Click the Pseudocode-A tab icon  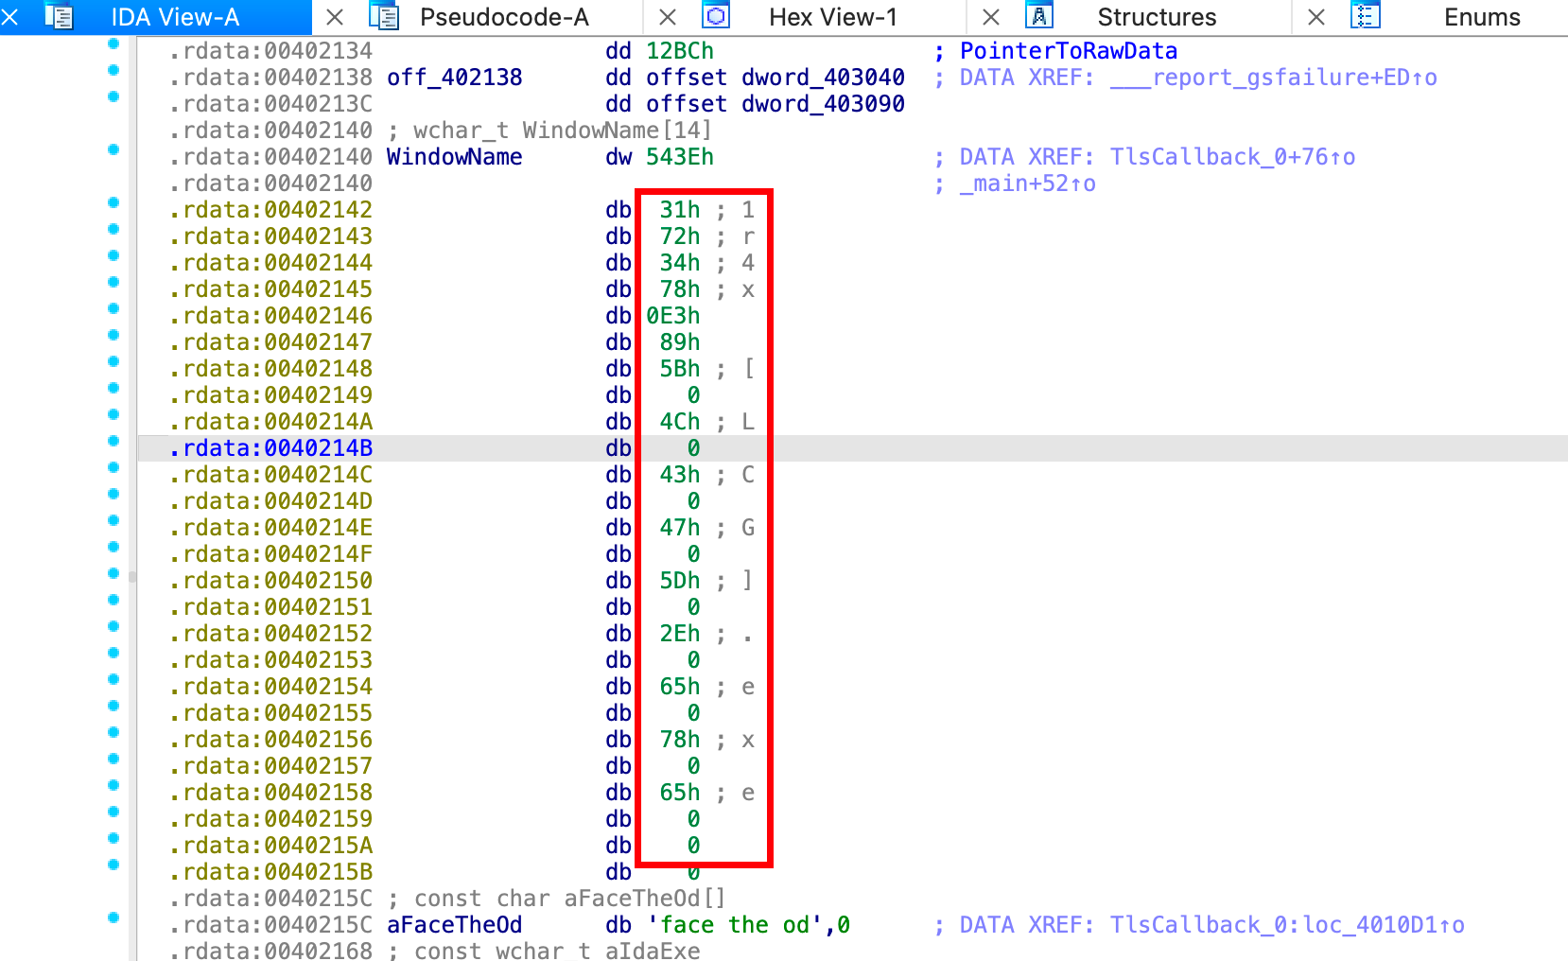tap(383, 17)
